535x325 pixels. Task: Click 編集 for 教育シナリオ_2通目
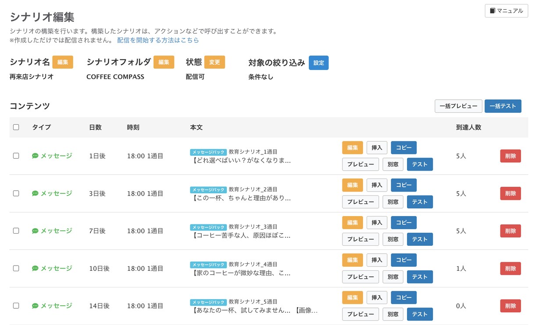tap(353, 185)
